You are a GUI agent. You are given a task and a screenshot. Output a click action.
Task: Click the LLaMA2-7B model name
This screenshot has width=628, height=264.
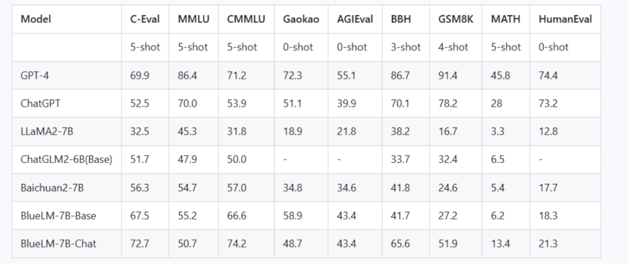(x=47, y=131)
